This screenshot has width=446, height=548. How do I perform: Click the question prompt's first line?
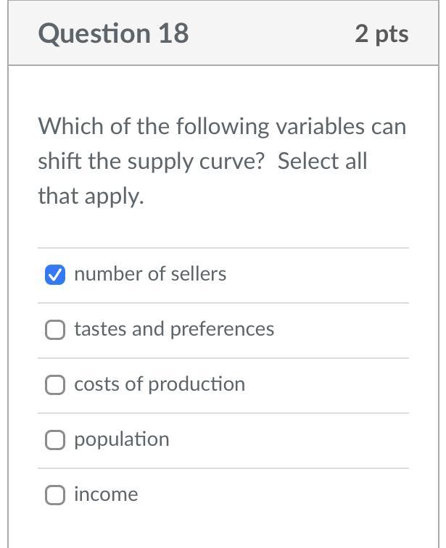coord(222,127)
